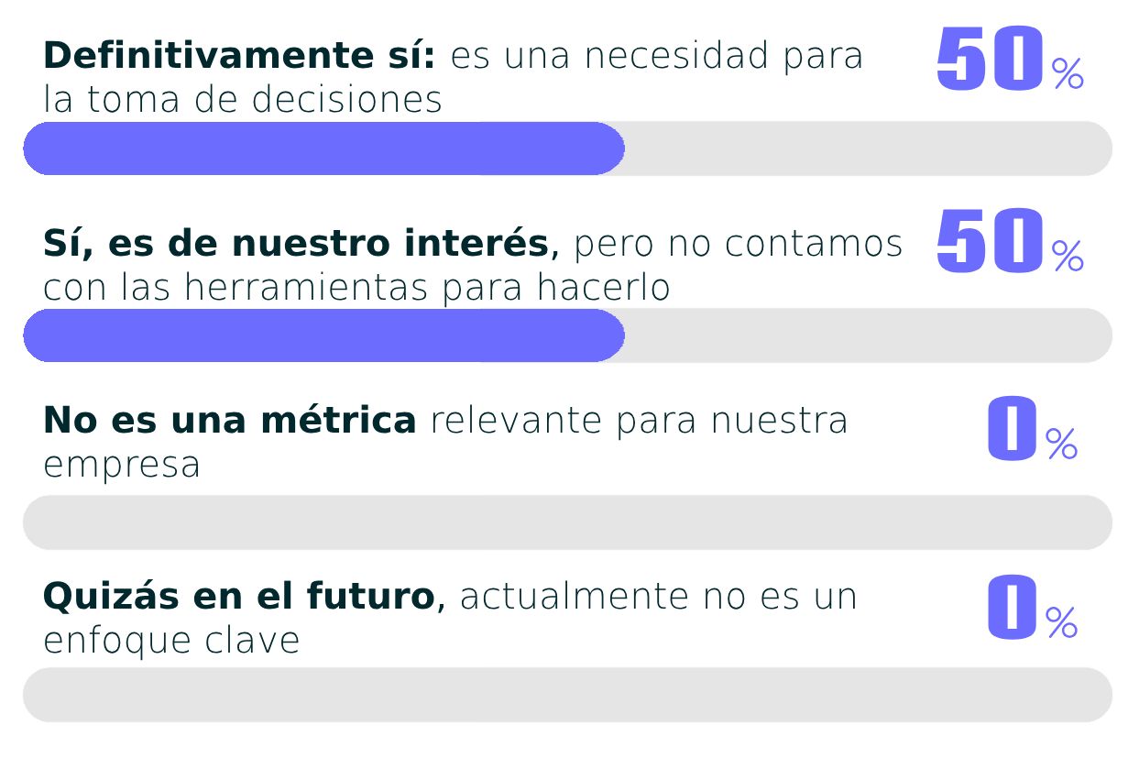
Task: Click the large 50 beside "Sí, es de nuestro interés"
Action: click(991, 241)
